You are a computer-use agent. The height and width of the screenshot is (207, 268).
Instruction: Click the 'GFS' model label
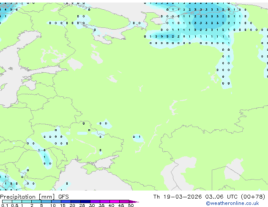click(63, 197)
